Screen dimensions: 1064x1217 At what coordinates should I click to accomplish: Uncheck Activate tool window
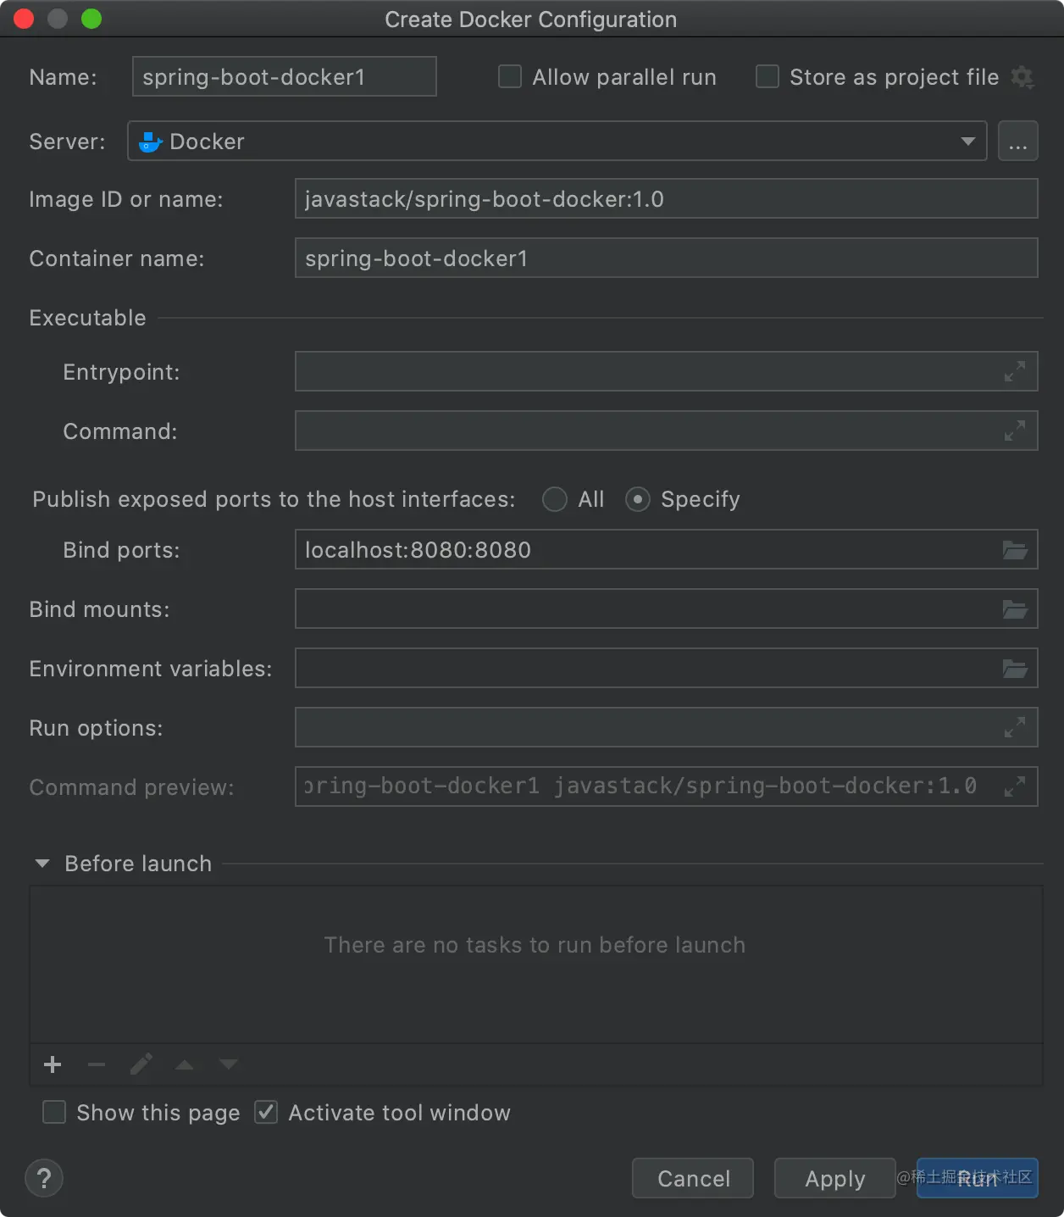[x=267, y=1112]
